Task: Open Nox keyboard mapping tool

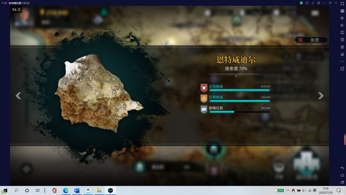Action: point(342,11)
